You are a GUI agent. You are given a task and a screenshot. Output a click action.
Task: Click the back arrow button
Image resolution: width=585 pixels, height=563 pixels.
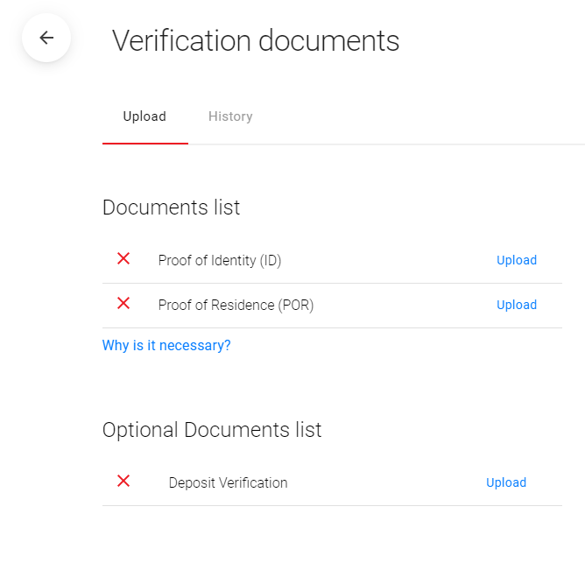46,39
